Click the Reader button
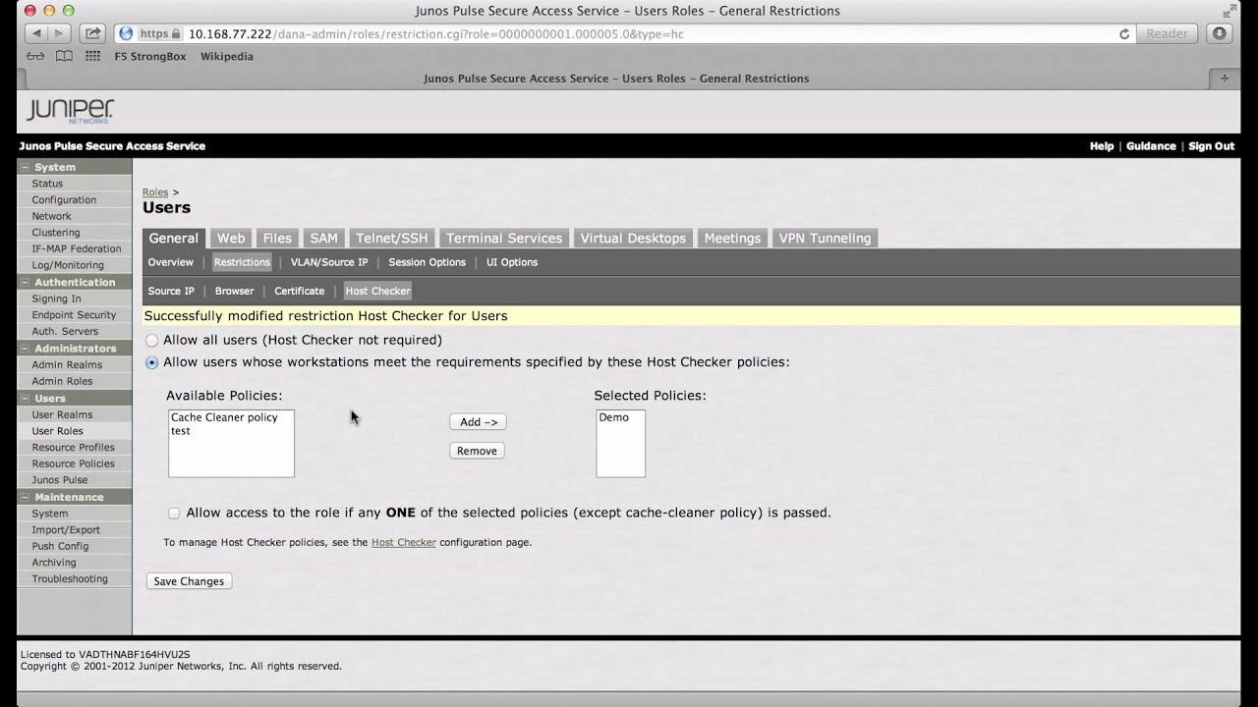 (1167, 33)
